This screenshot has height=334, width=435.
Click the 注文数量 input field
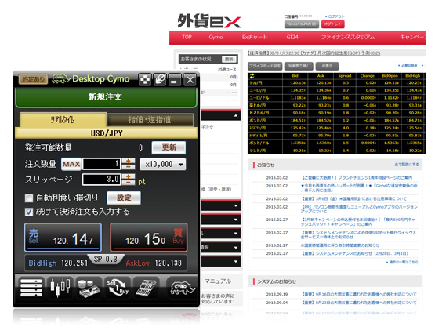[102, 164]
